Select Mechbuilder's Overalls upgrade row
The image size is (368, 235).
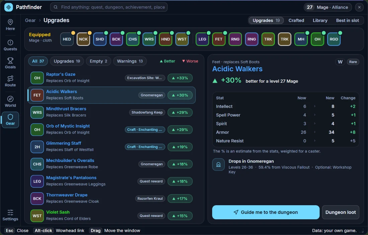[x=111, y=164]
